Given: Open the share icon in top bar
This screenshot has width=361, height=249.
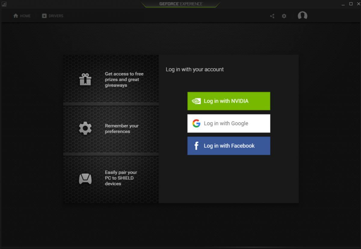Looking at the screenshot, I should (x=272, y=16).
